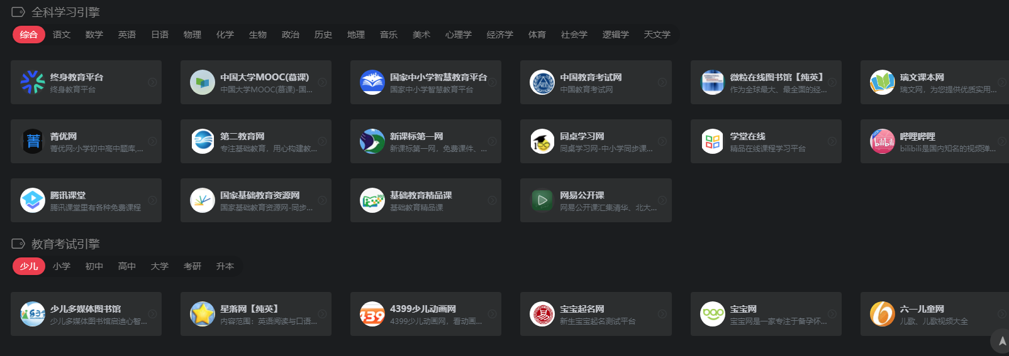Click the 中国大学MOOC logo icon
This screenshot has width=1009, height=356.
203,82
